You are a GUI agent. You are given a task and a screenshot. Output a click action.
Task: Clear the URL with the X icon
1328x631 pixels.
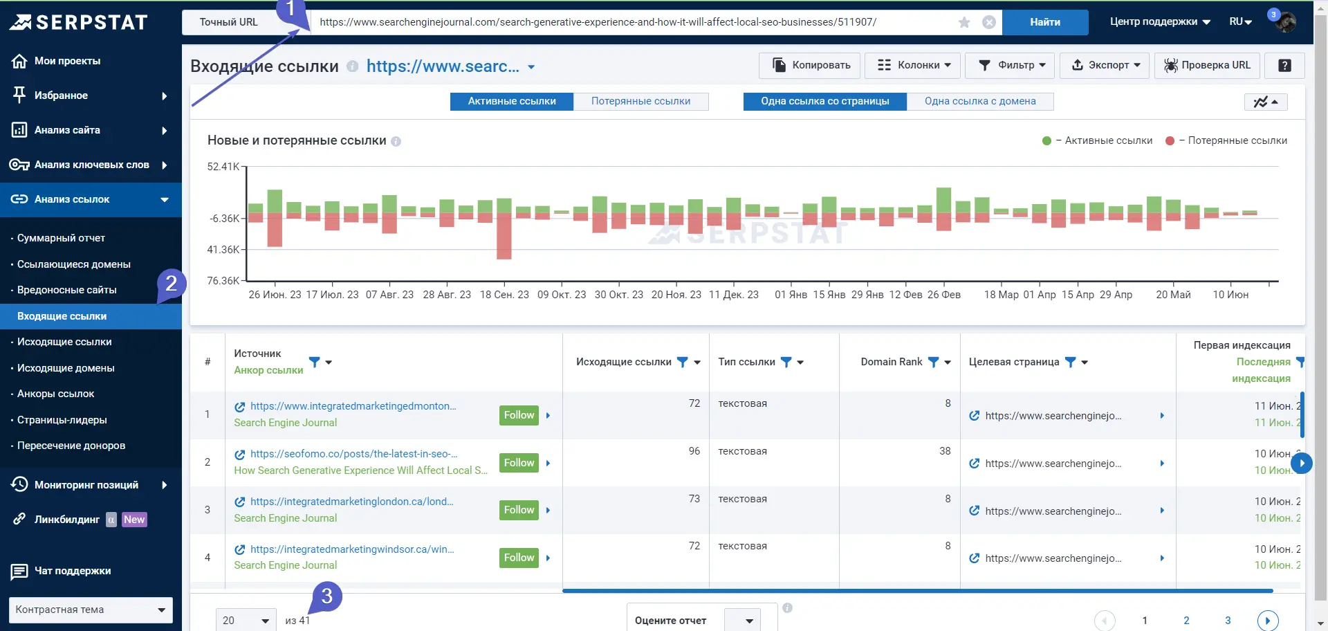tap(989, 22)
